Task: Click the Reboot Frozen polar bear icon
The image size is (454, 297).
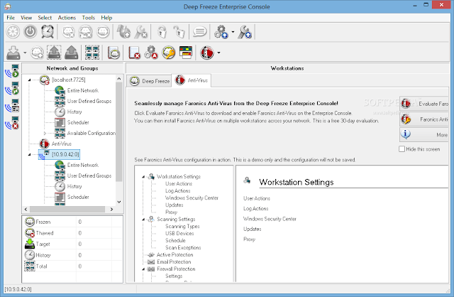Action: pyautogui.click(x=104, y=31)
